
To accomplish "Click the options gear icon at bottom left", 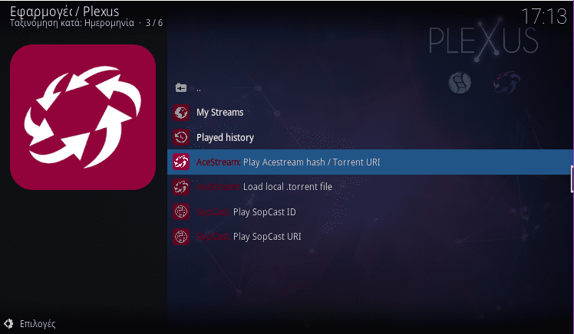I will pos(8,323).
